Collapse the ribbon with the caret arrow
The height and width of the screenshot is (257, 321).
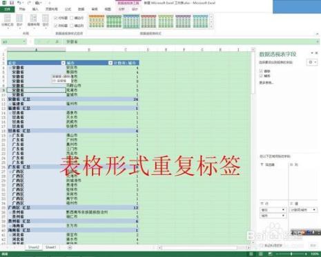coord(318,34)
